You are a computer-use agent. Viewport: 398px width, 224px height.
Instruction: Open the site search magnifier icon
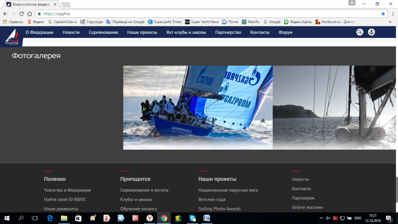coord(360,32)
